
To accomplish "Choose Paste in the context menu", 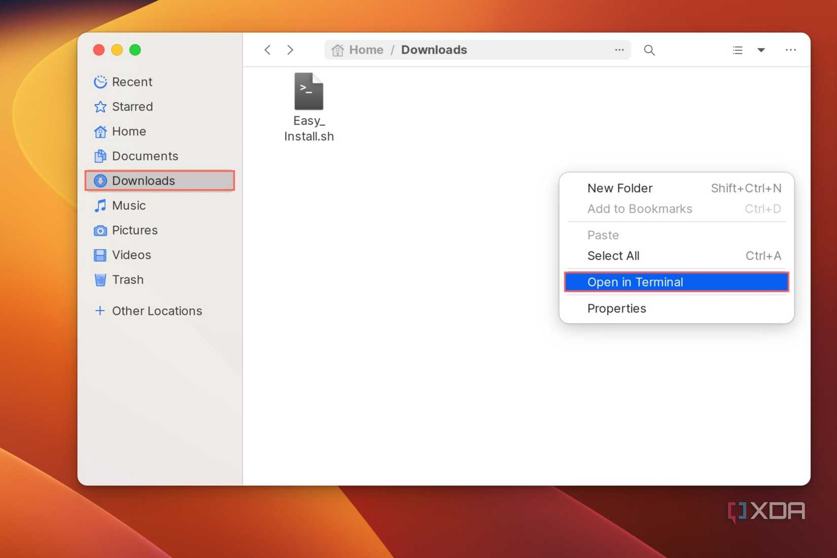I will pyautogui.click(x=676, y=235).
